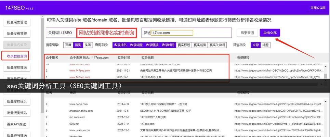Screen dimensions: 330x137
Task: Click date 2021-7-14 cell
Action: coord(123,124)
